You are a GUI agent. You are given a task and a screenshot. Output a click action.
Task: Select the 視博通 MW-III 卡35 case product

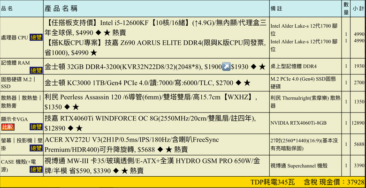[152, 165]
